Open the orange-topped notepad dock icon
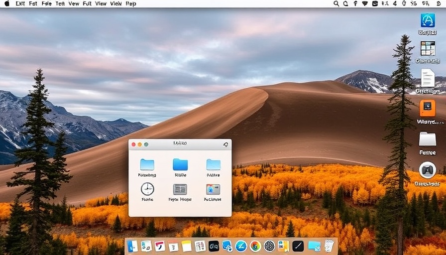 (x=173, y=246)
